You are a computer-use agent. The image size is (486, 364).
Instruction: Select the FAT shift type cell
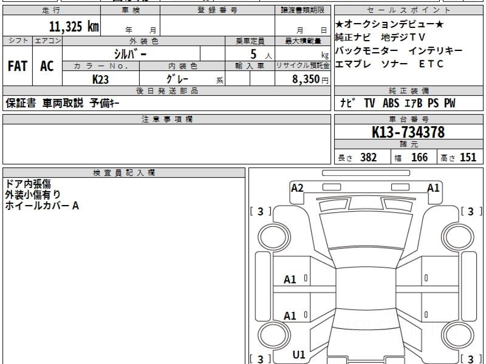click(x=17, y=66)
